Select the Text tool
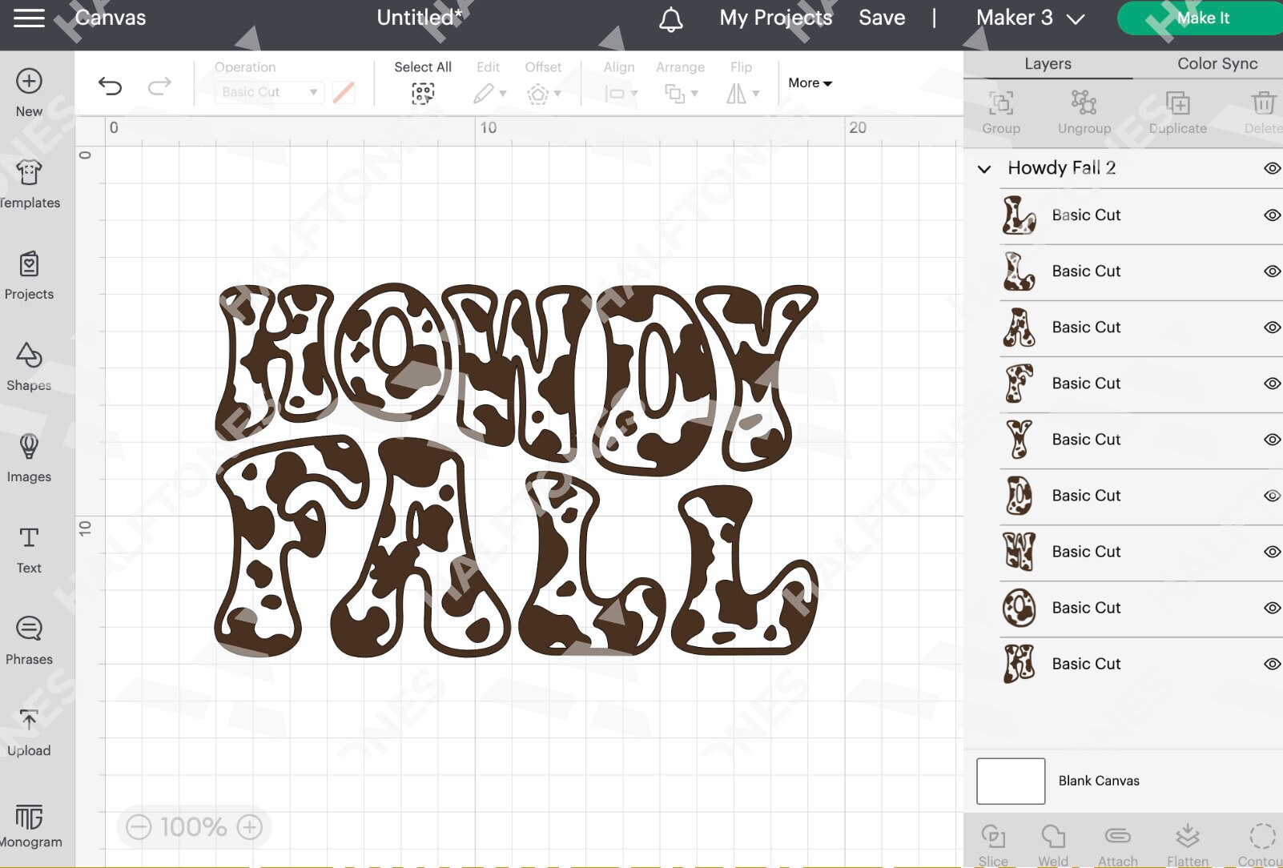This screenshot has width=1283, height=868. [x=29, y=549]
